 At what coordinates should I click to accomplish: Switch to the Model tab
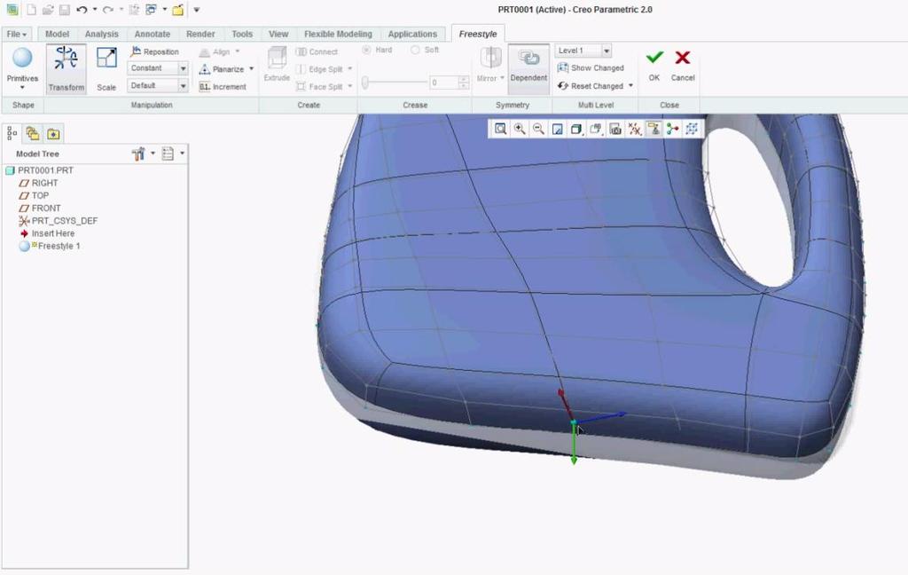click(x=57, y=35)
